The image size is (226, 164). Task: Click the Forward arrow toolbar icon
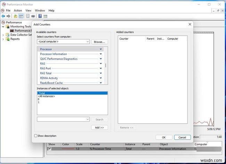pyautogui.click(x=8, y=16)
